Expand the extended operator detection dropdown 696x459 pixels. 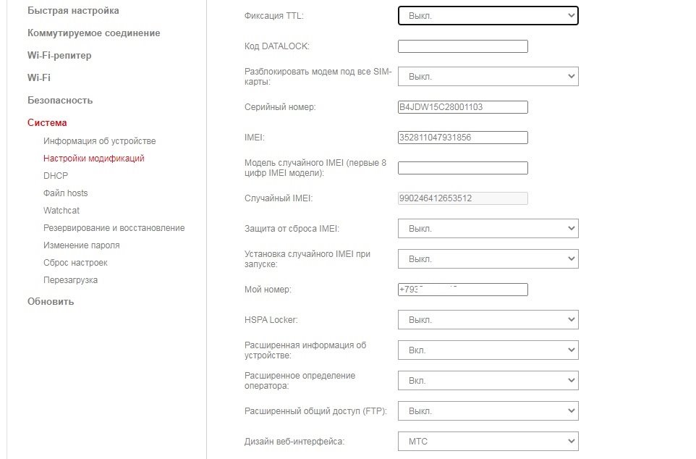[488, 381]
